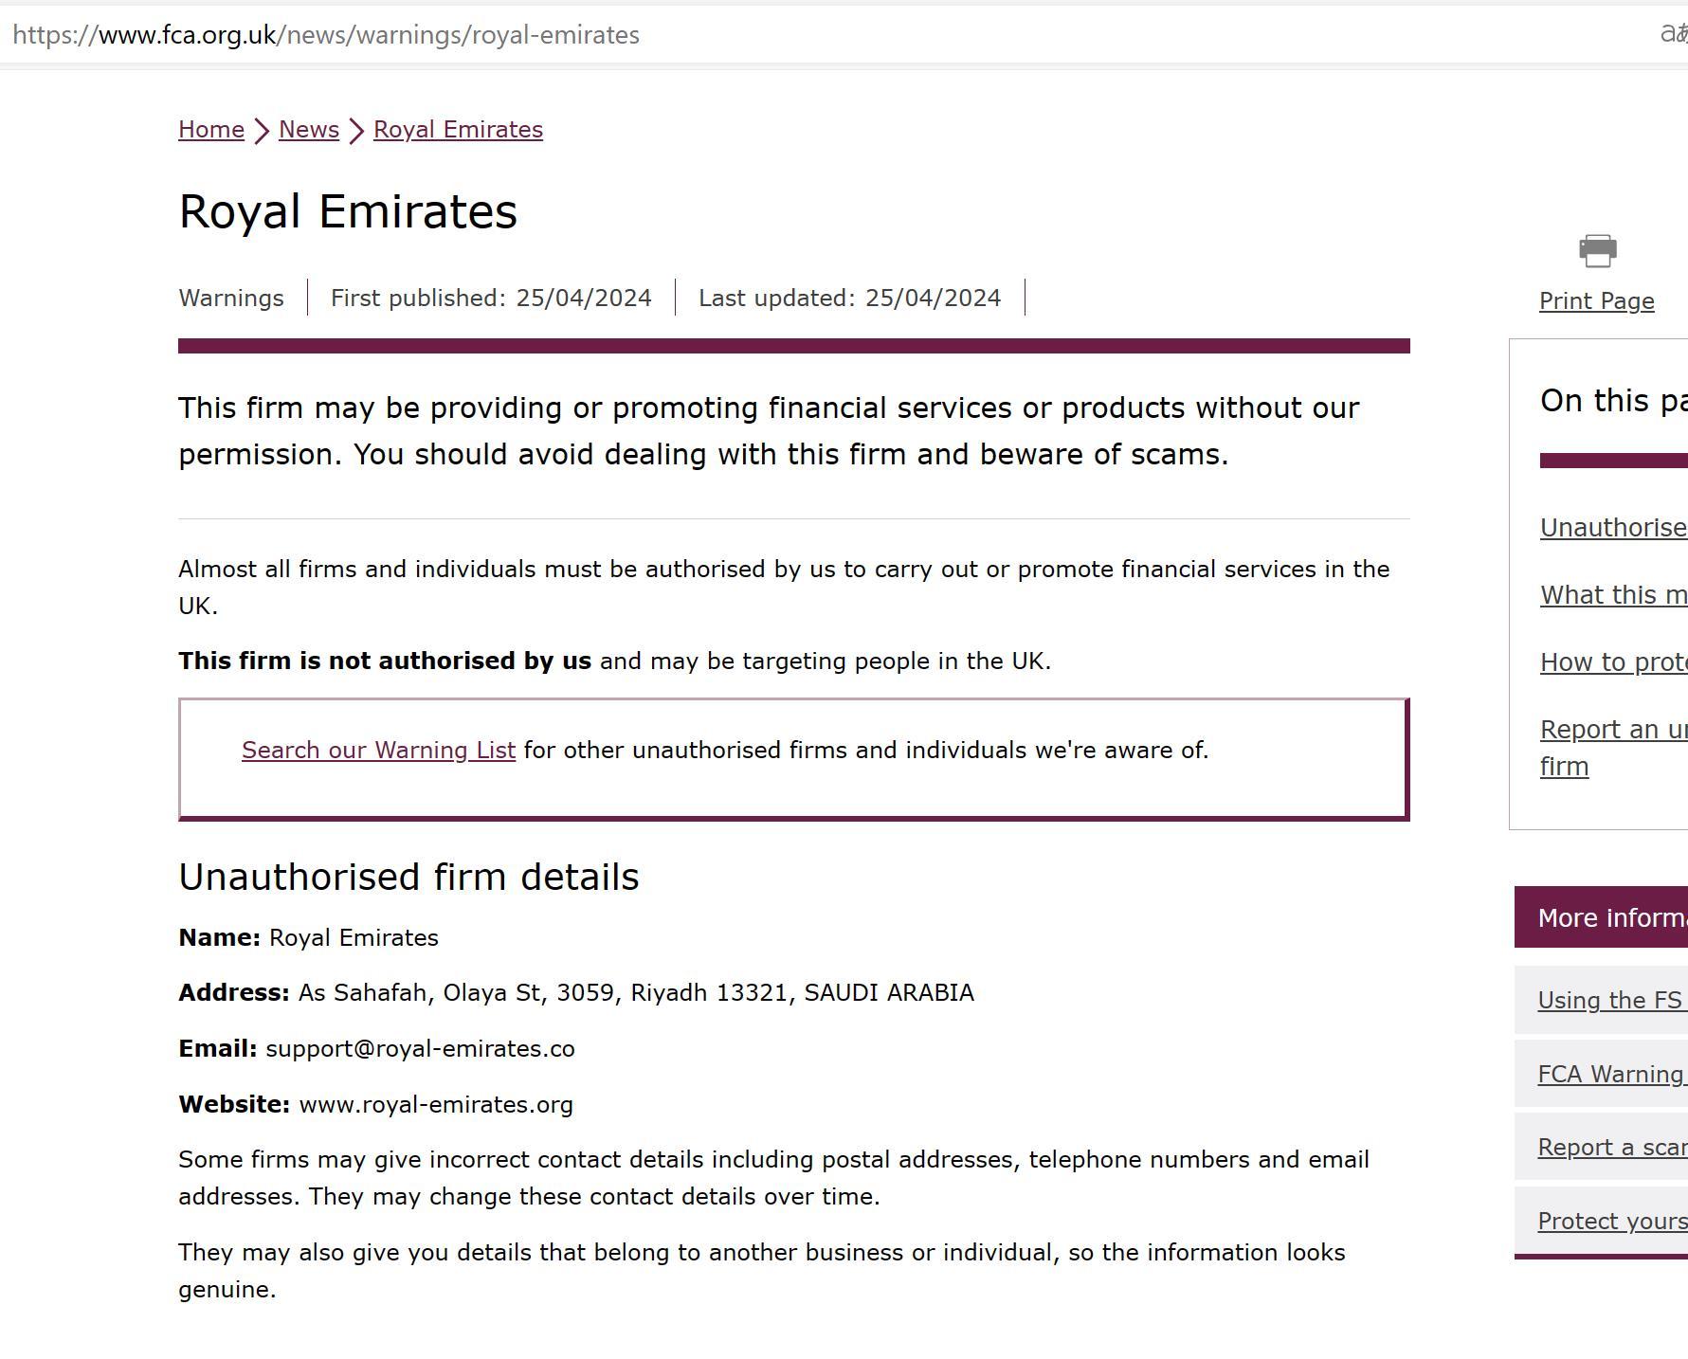Open the 'Protect yours…' link
1688x1359 pixels.
pyautogui.click(x=1611, y=1222)
